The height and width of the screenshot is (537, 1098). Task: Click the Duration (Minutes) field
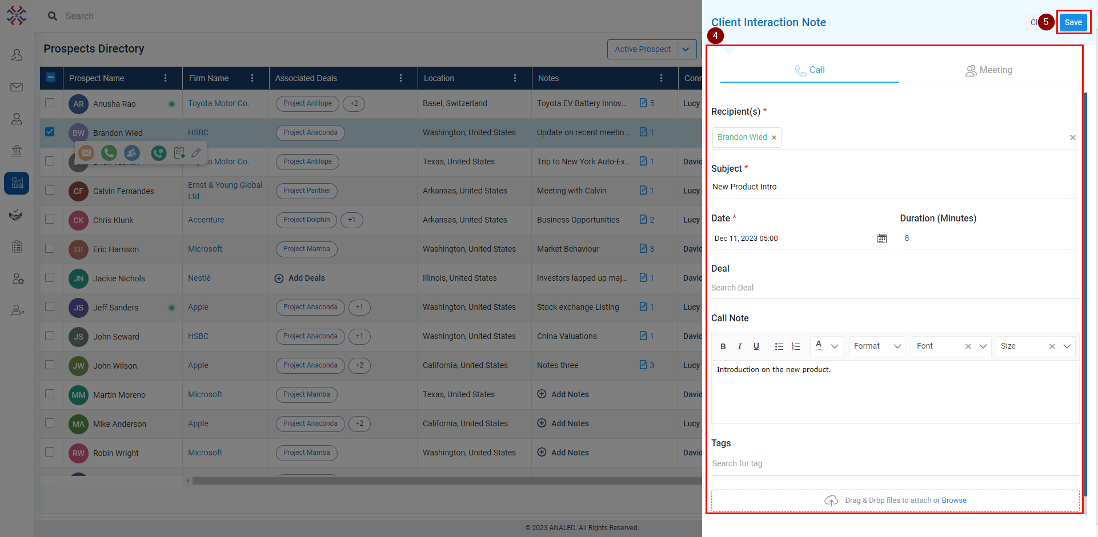[989, 239]
